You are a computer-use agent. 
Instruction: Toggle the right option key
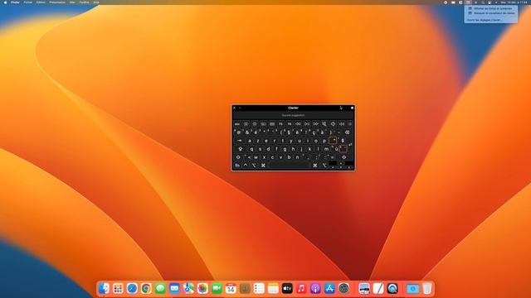point(324,166)
